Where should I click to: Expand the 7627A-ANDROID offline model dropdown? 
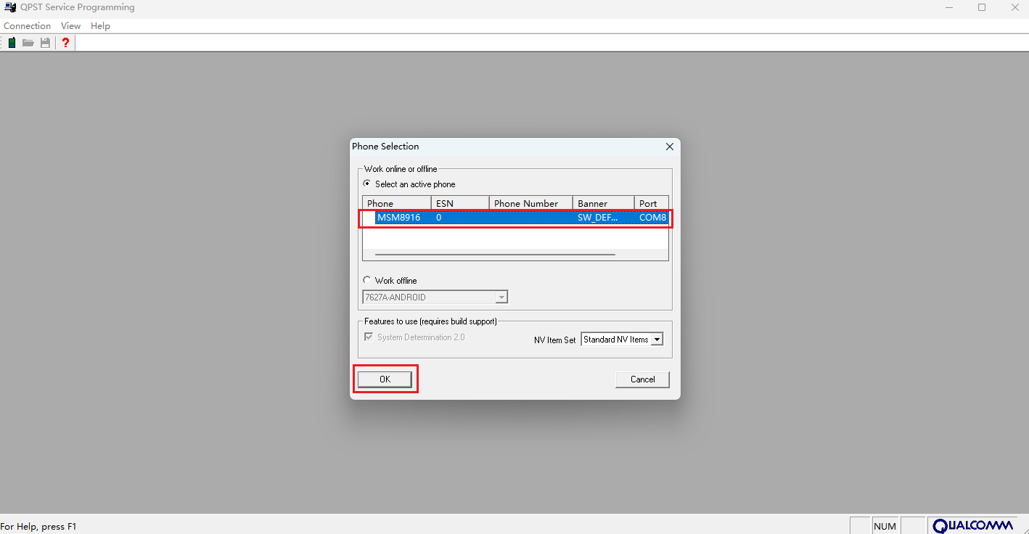click(x=501, y=297)
